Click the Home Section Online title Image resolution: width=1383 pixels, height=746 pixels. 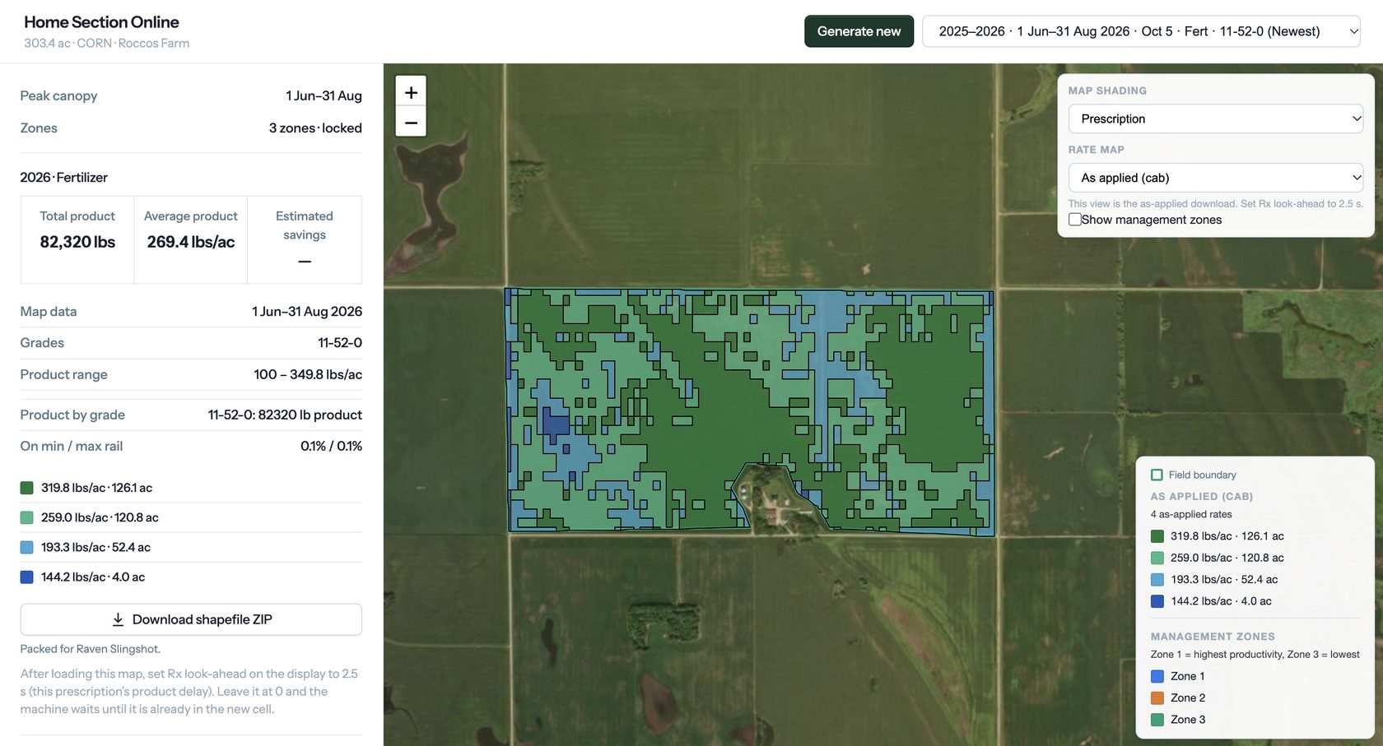coord(101,22)
